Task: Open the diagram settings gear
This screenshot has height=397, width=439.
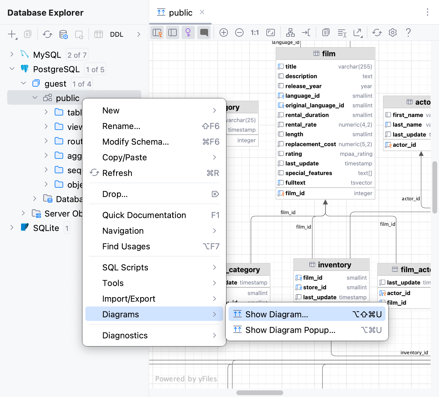Action: point(392,32)
